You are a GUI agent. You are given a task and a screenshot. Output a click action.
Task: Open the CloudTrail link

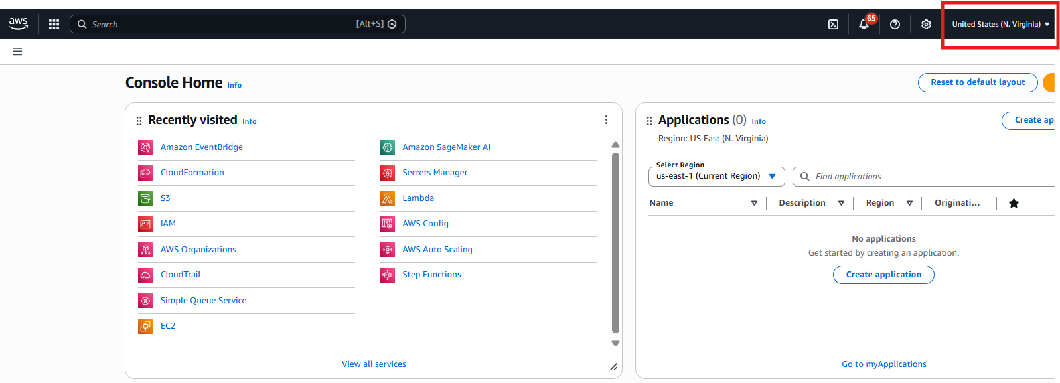[x=181, y=275]
